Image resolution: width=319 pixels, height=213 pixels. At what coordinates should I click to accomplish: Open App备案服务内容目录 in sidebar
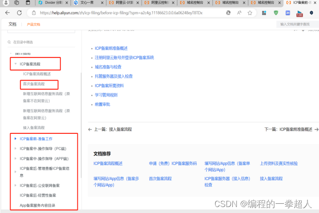coord(37,205)
